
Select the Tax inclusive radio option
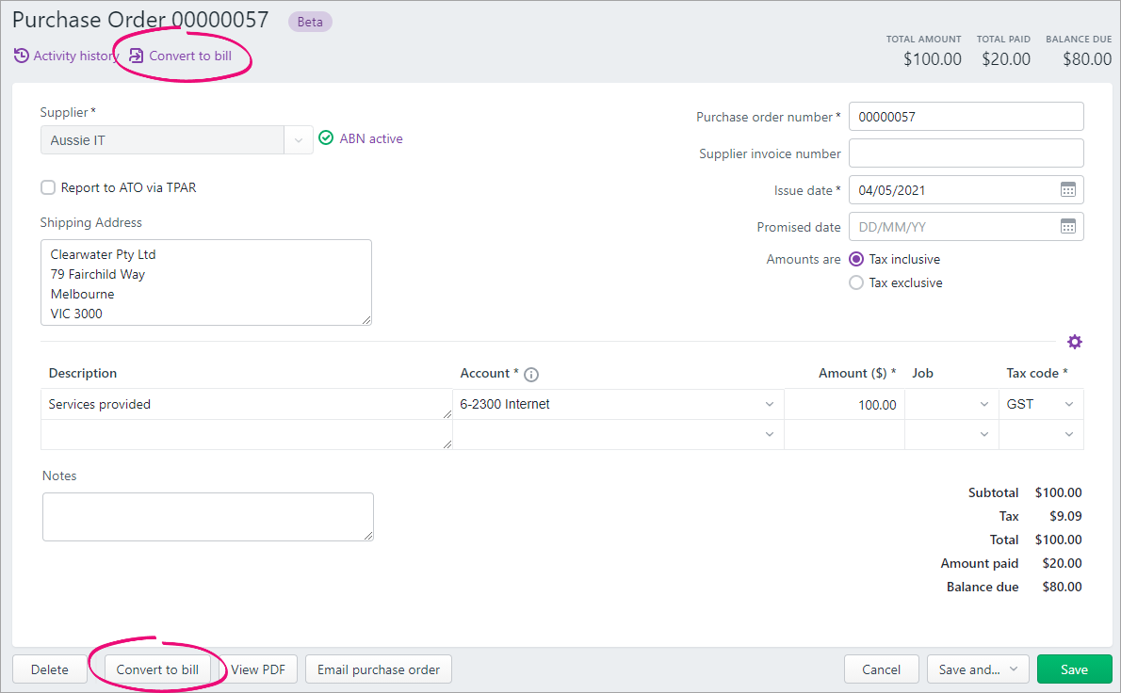click(x=856, y=259)
